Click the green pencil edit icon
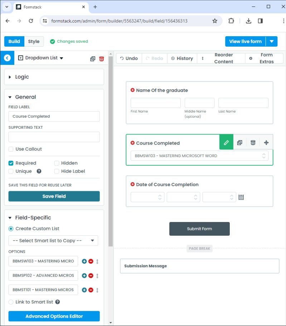Viewport: 286px width, 326px height. [226, 142]
